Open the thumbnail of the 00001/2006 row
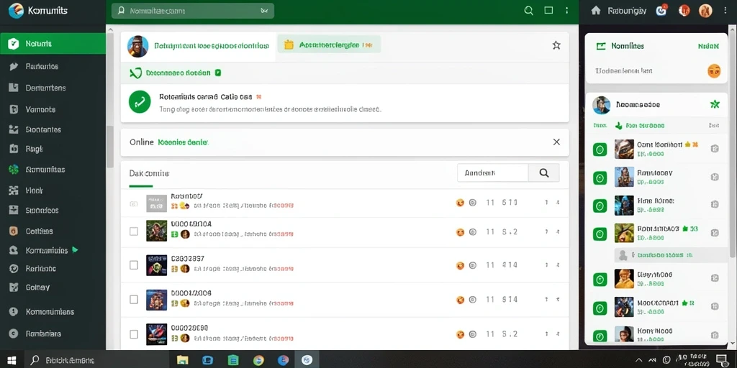 point(156,300)
